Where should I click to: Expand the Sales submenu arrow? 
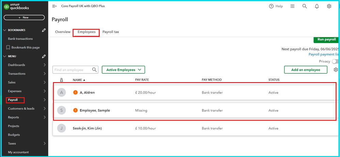click(x=45, y=82)
